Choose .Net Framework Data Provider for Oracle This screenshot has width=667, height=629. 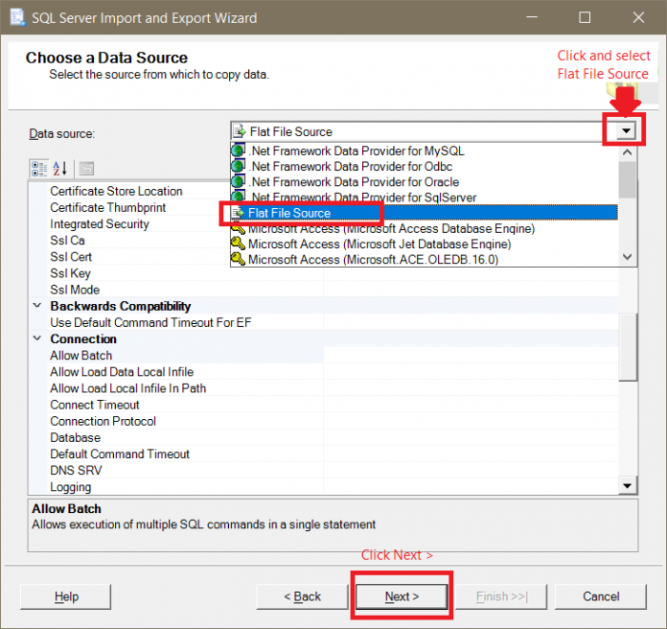[x=362, y=181]
